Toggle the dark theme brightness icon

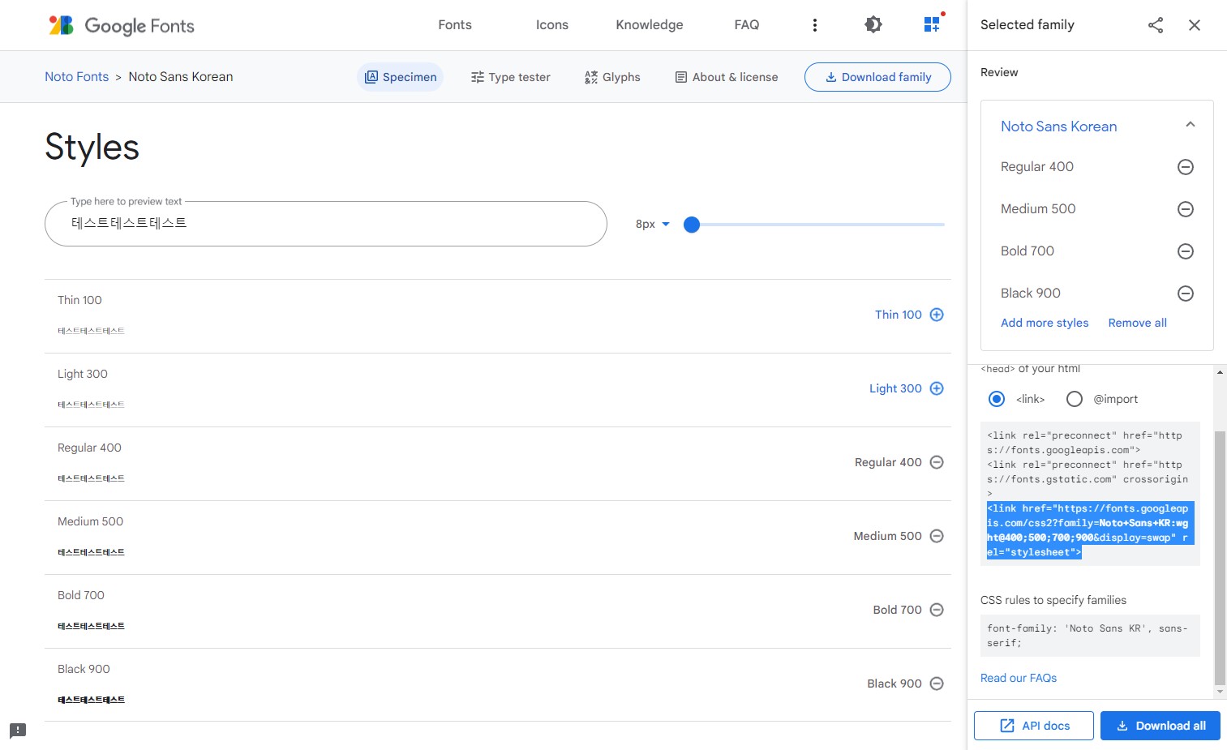click(873, 25)
